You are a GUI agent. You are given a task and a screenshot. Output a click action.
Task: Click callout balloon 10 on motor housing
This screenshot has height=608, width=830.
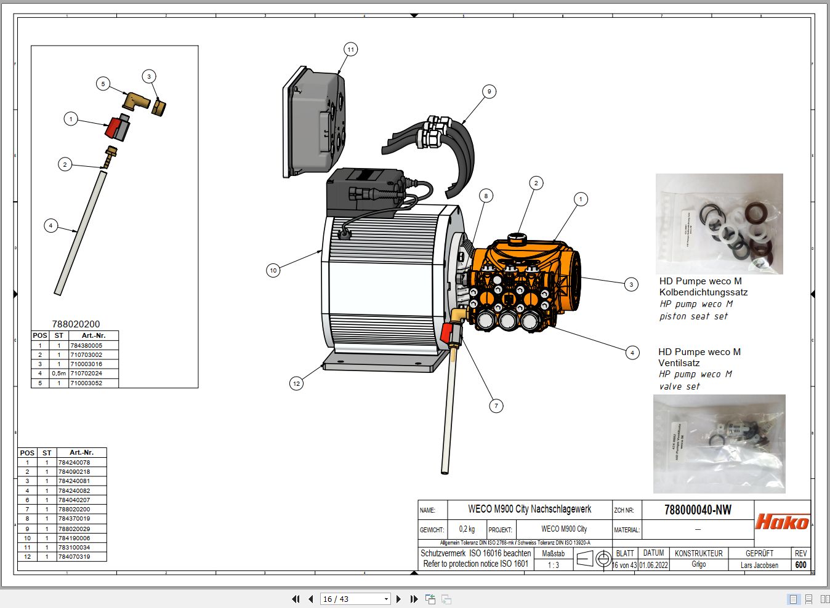(273, 270)
